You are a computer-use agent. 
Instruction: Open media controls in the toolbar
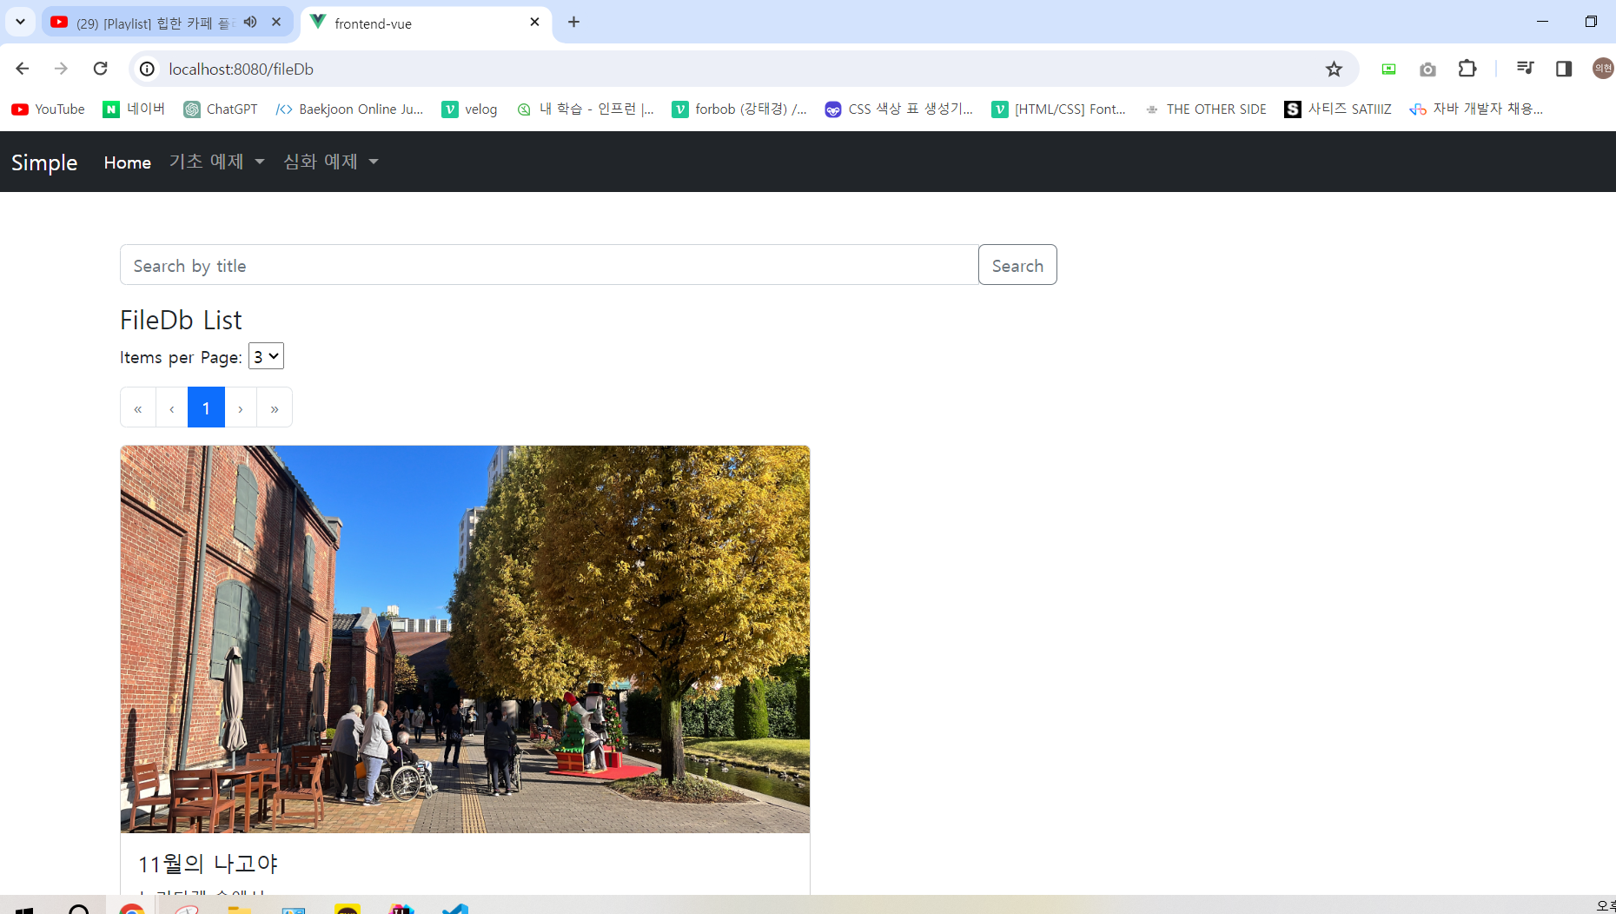point(1525,69)
